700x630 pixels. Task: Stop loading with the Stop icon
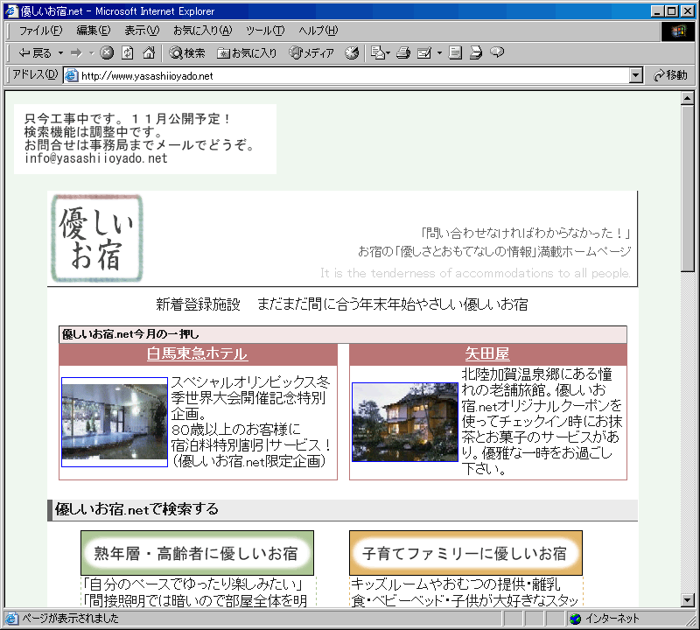point(106,52)
